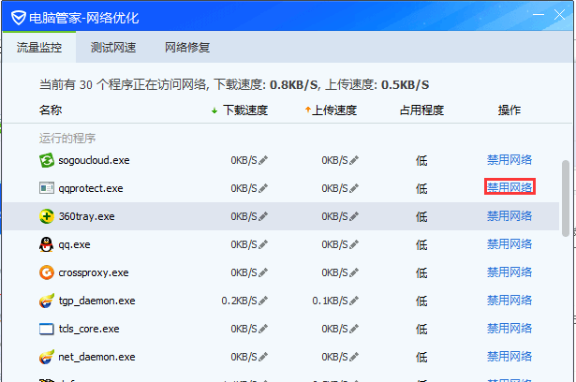Edit upload speed limit for crossproxy.exe
This screenshot has height=382, width=576.
[354, 272]
